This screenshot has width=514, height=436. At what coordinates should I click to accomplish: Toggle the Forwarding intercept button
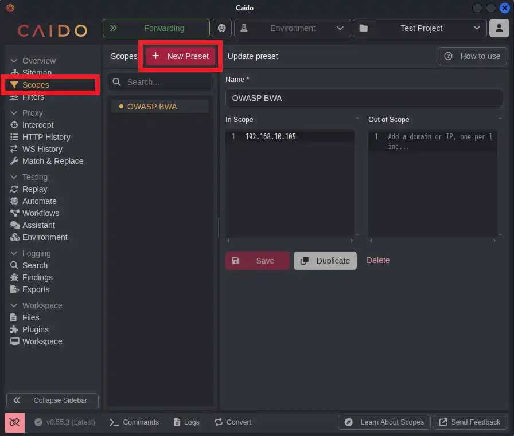[x=156, y=28]
